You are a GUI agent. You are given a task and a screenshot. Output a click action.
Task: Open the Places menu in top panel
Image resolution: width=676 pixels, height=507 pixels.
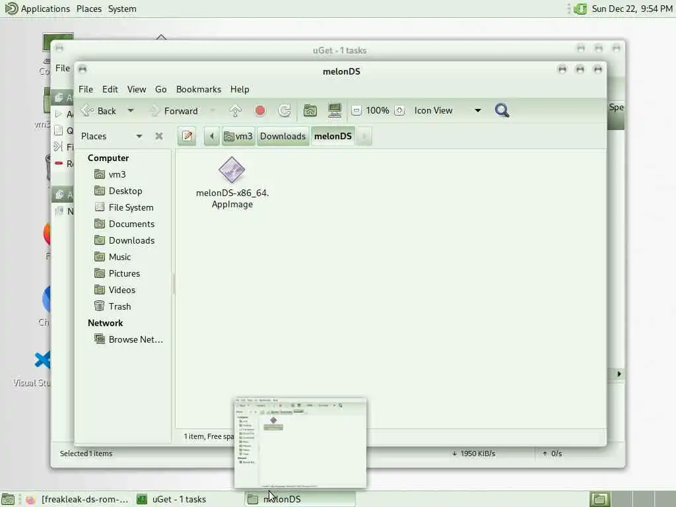pos(89,9)
